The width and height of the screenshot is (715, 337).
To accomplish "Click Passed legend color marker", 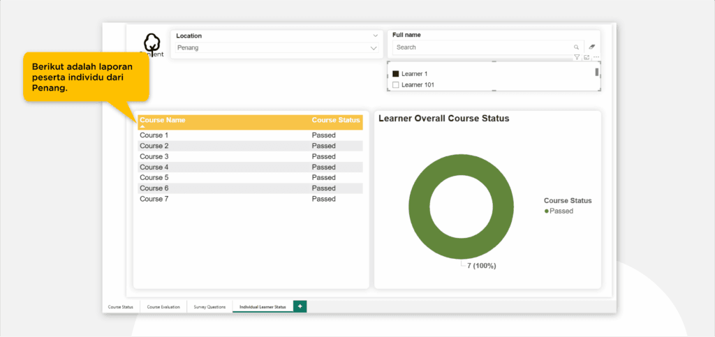I will (x=546, y=211).
